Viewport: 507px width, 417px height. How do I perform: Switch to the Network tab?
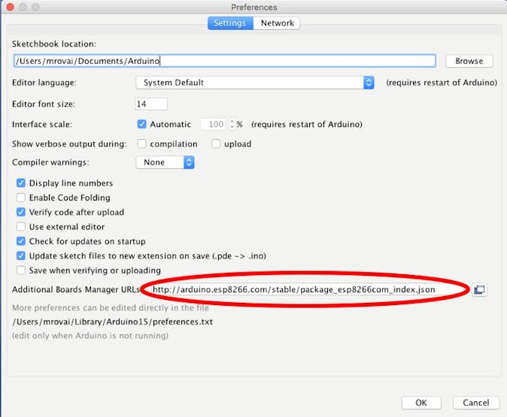click(x=277, y=23)
